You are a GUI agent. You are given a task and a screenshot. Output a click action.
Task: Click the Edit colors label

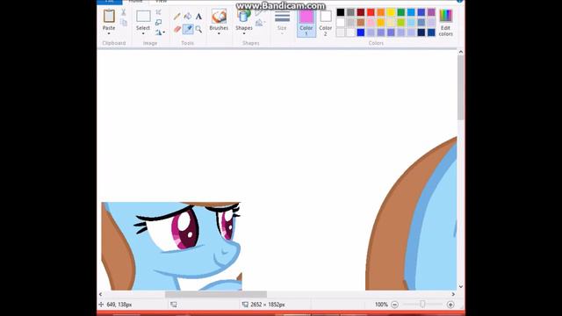[446, 31]
